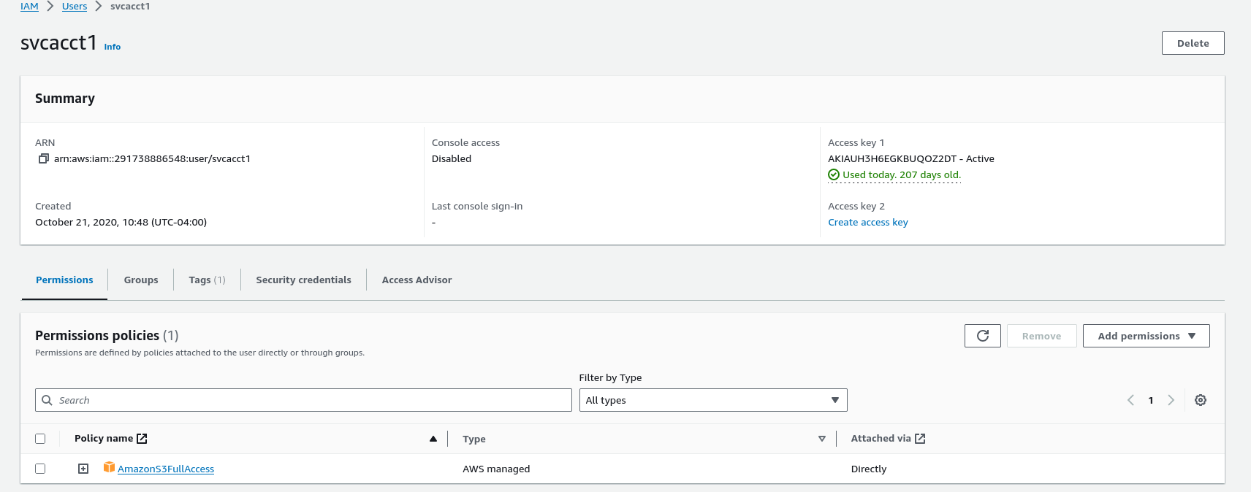Copy the ARN with the copy icon

tap(44, 158)
